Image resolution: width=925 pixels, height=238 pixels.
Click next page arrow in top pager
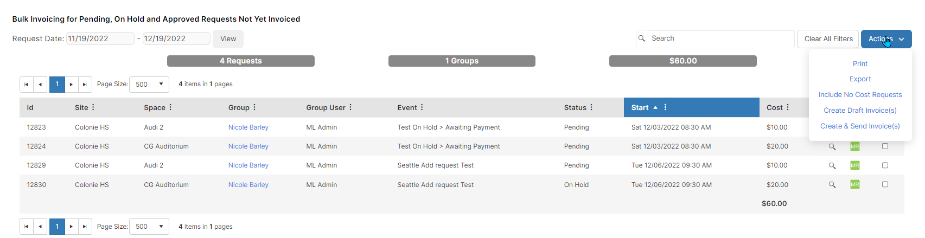(x=71, y=85)
